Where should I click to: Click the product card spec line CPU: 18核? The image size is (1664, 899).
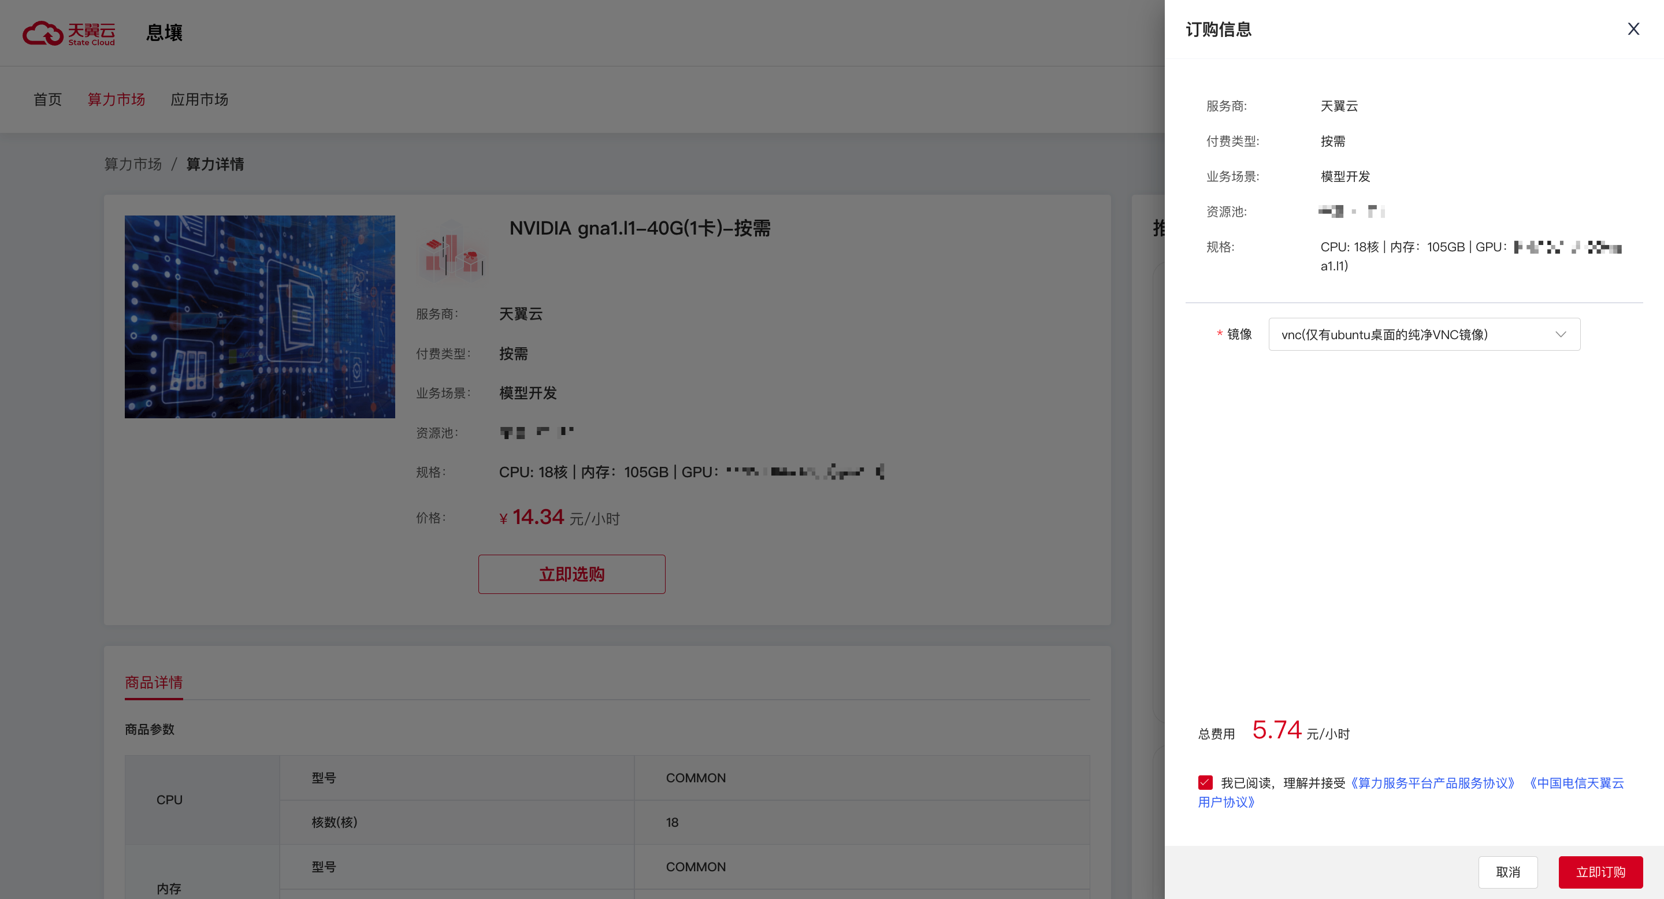tap(691, 472)
